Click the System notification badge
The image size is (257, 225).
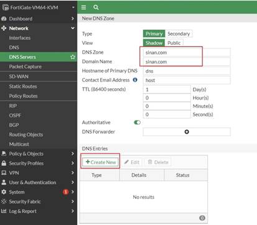(65, 192)
